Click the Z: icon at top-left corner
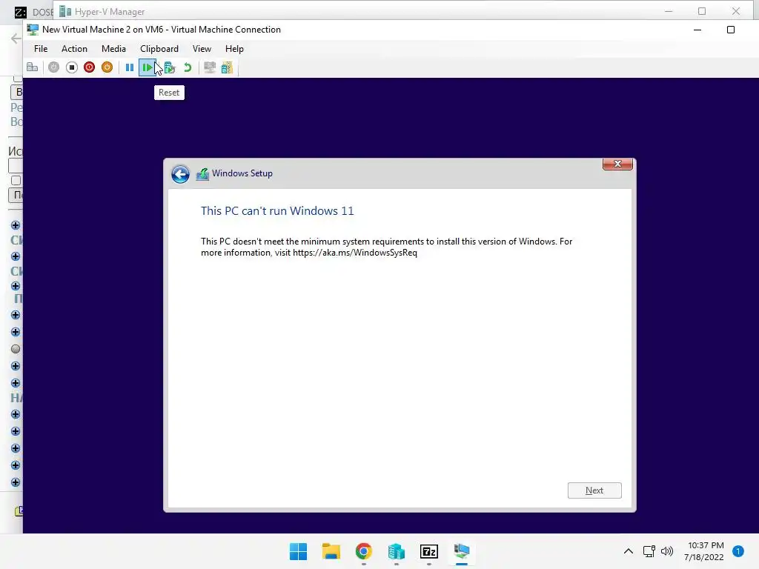The image size is (759, 569). click(x=20, y=12)
